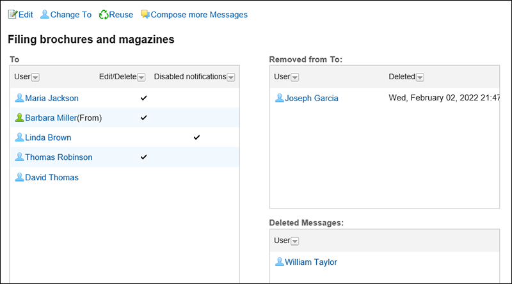This screenshot has height=284, width=512.
Task: Click Maria Jackson's user icon
Action: [x=20, y=98]
